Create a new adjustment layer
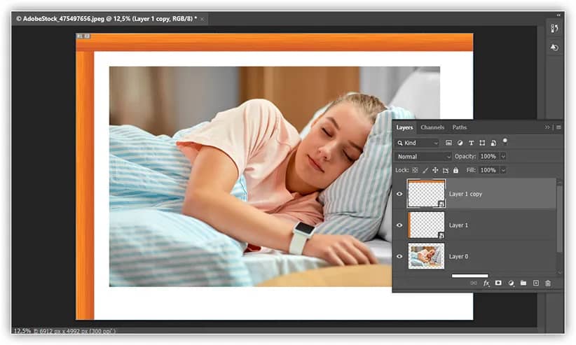This screenshot has width=576, height=345. click(511, 283)
